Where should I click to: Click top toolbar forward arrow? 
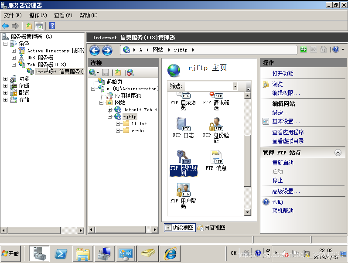(15, 26)
